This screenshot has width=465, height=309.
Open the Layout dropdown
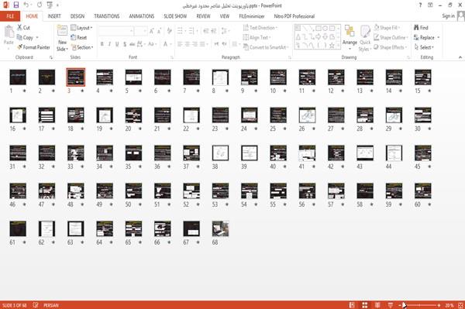(81, 28)
